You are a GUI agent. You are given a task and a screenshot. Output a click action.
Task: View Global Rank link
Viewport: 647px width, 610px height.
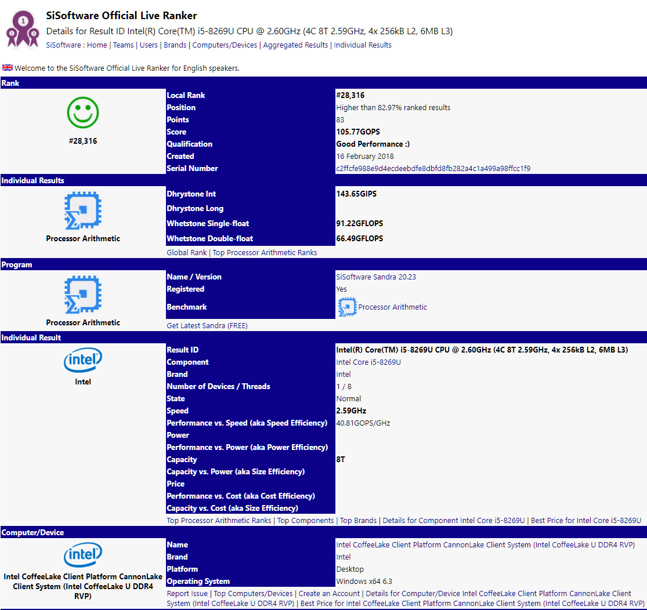pos(186,252)
